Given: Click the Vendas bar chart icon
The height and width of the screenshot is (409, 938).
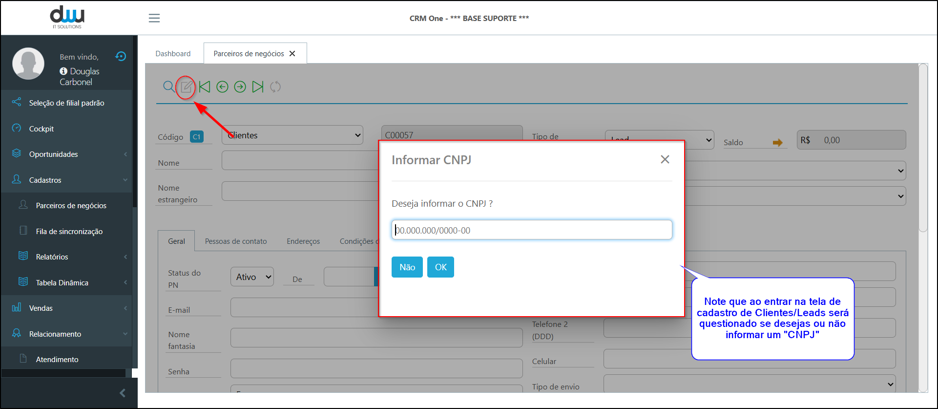Looking at the screenshot, I should pyautogui.click(x=17, y=307).
